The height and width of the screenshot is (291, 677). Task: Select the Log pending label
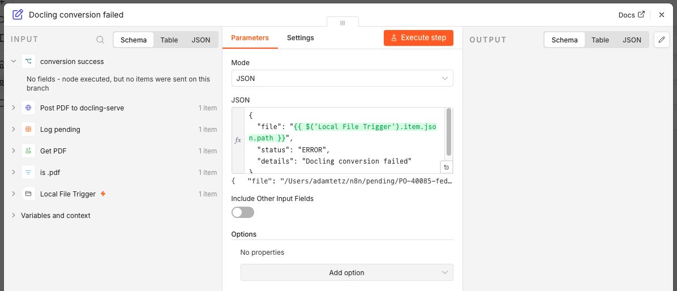tap(60, 129)
